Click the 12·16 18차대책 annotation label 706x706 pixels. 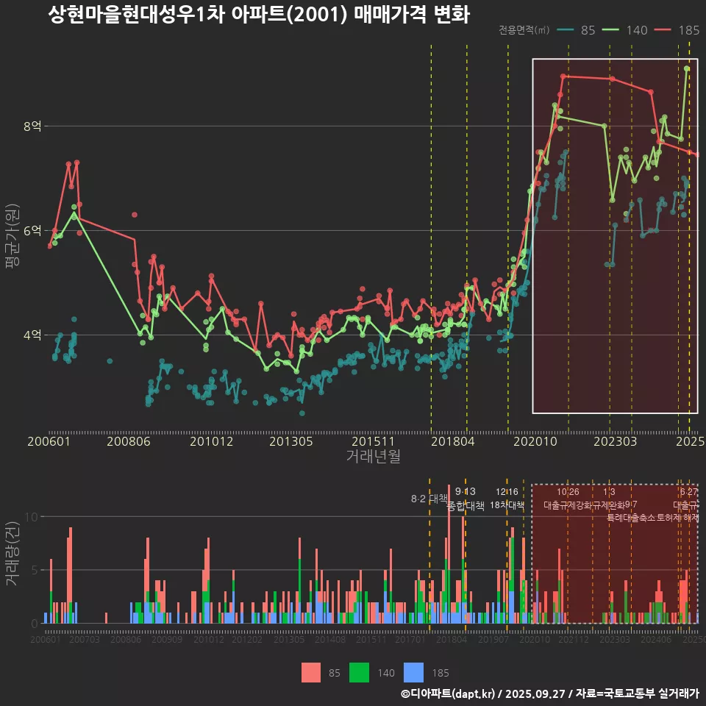tap(507, 499)
